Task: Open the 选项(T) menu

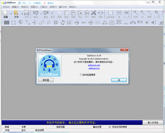Action: [x=53, y=7]
